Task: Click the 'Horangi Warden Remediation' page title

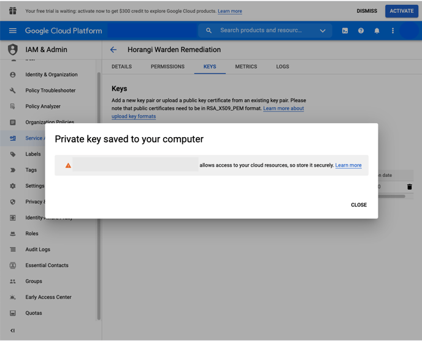Action: tap(174, 50)
